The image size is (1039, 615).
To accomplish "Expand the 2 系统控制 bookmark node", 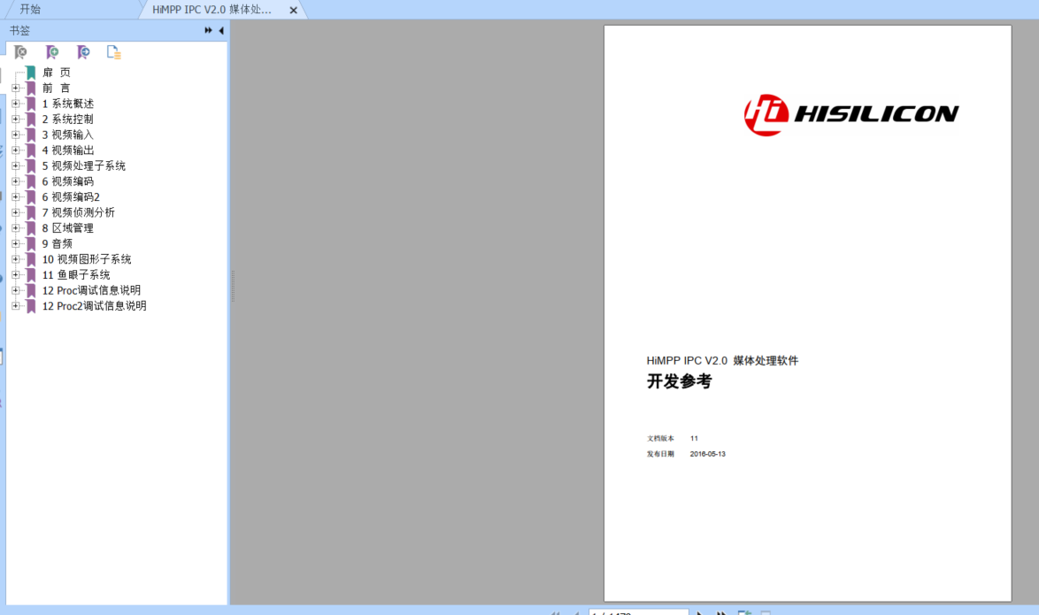I will (16, 119).
